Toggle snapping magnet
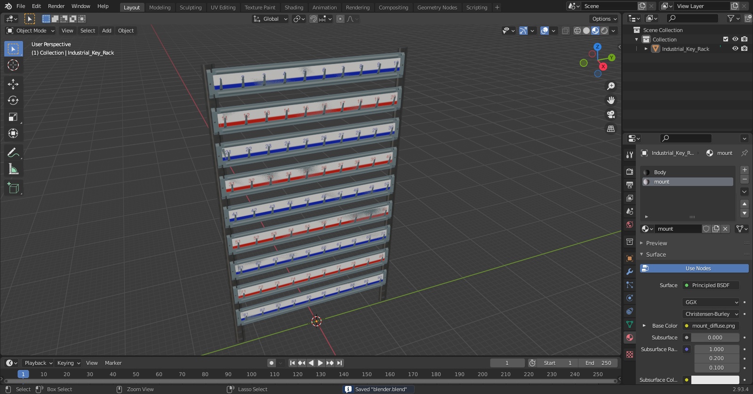This screenshot has height=394, width=753. [x=313, y=19]
